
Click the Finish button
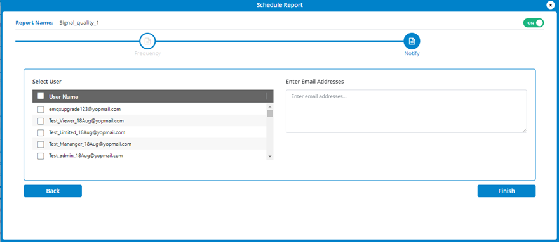click(x=506, y=191)
